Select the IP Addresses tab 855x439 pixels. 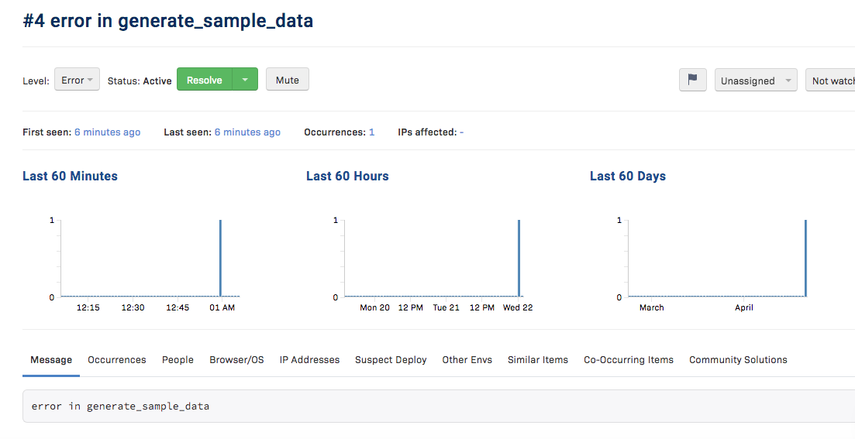click(x=309, y=360)
